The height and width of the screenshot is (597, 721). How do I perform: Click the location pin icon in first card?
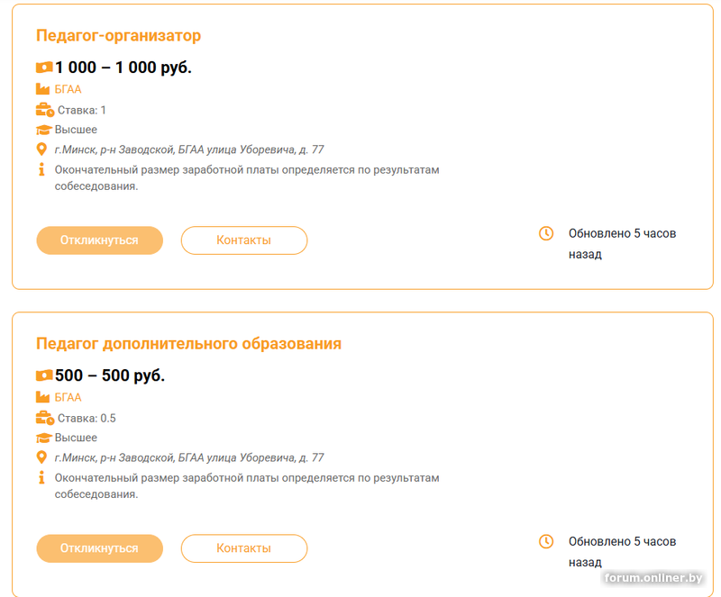tap(41, 149)
